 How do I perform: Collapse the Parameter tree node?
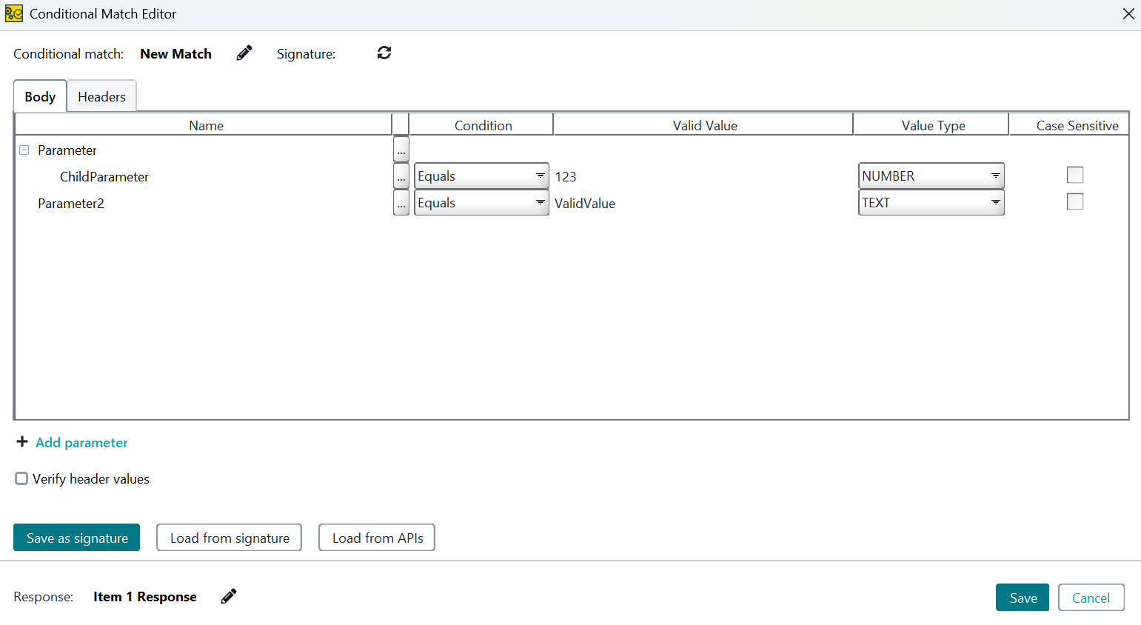(24, 150)
